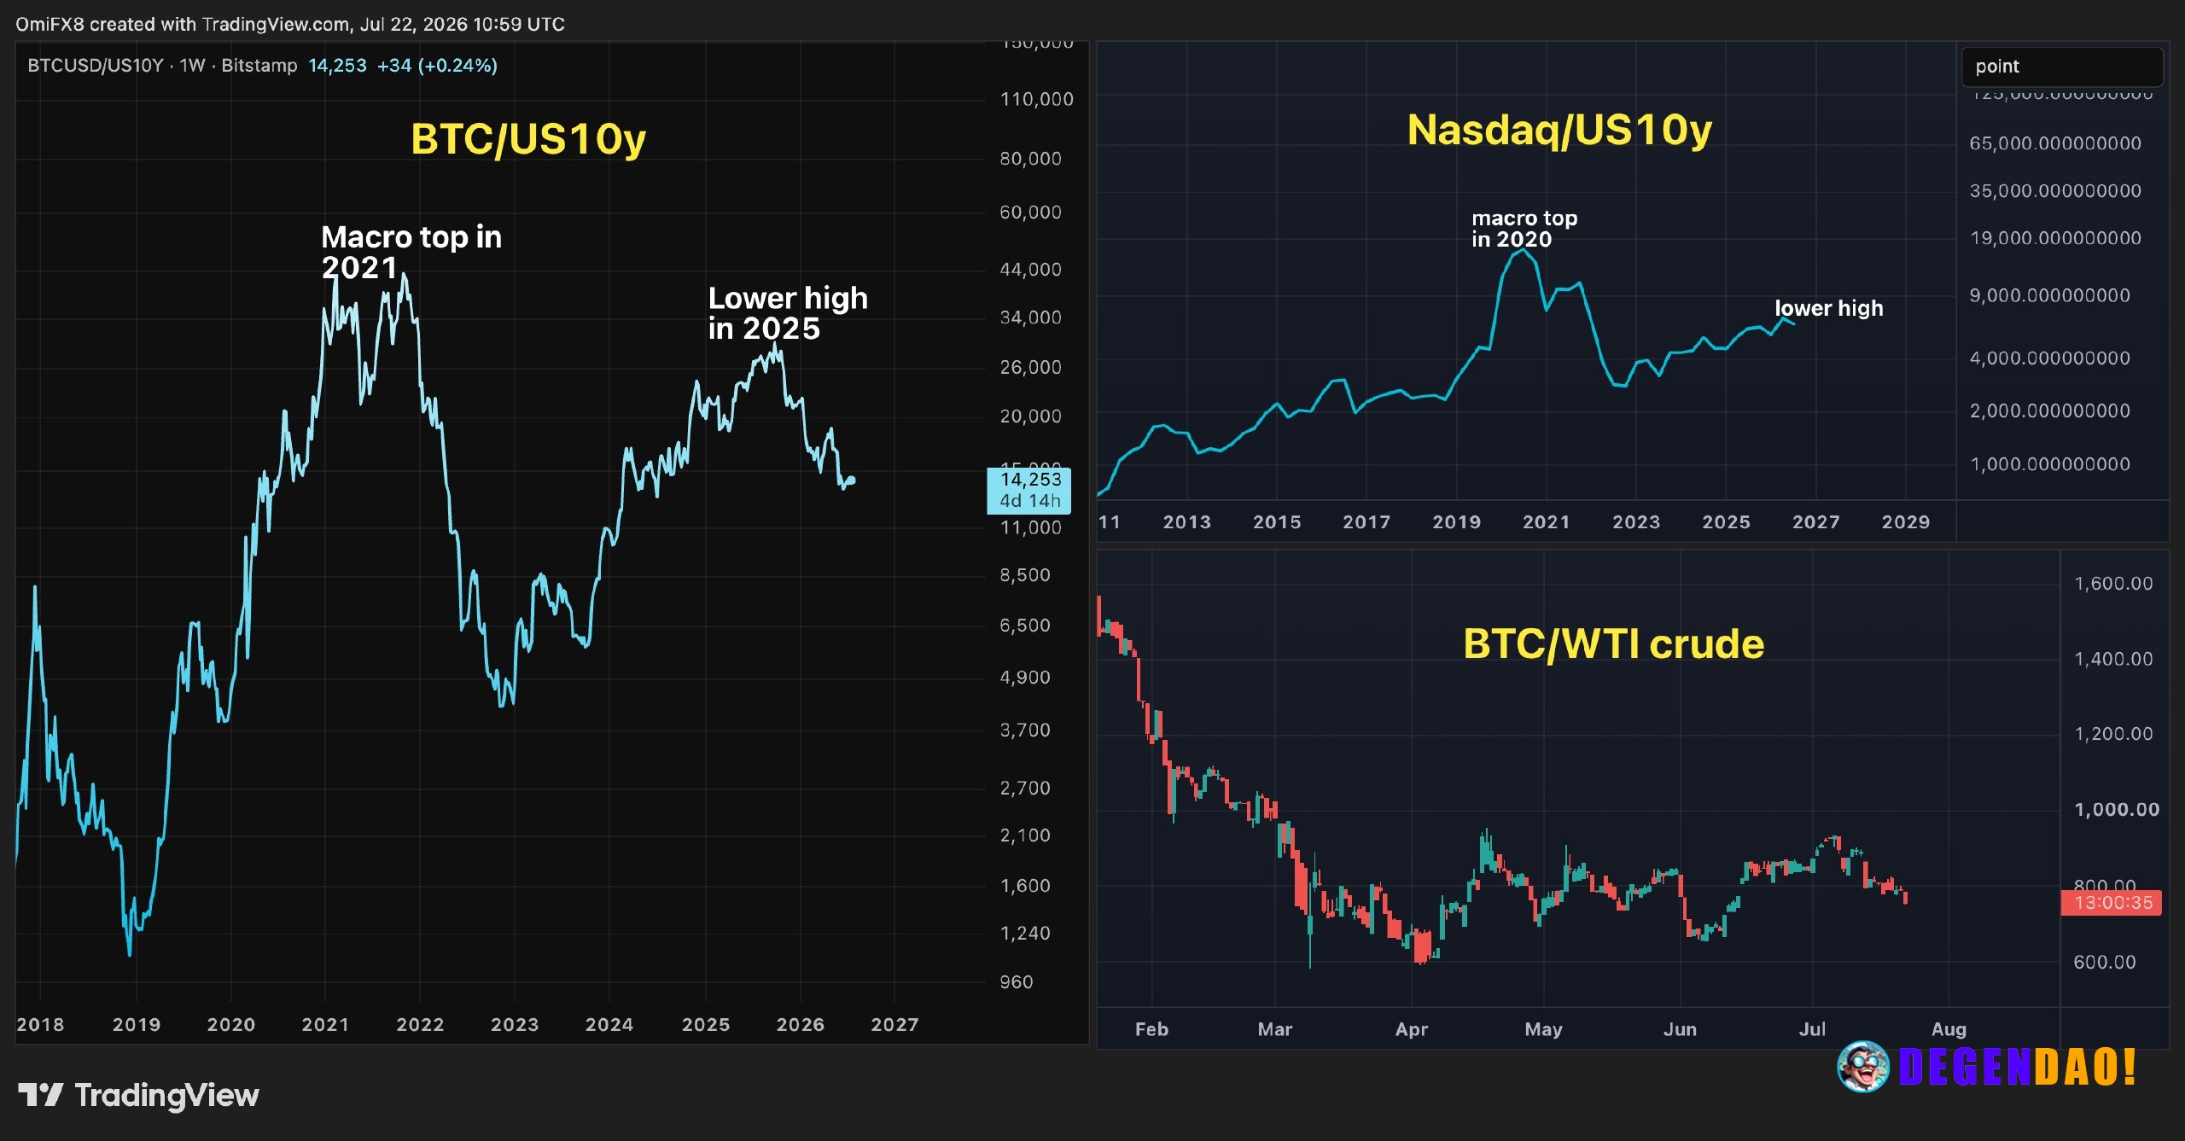Click the 1,600.00 BTC/WTI scale label
The image size is (2185, 1141).
(2113, 584)
